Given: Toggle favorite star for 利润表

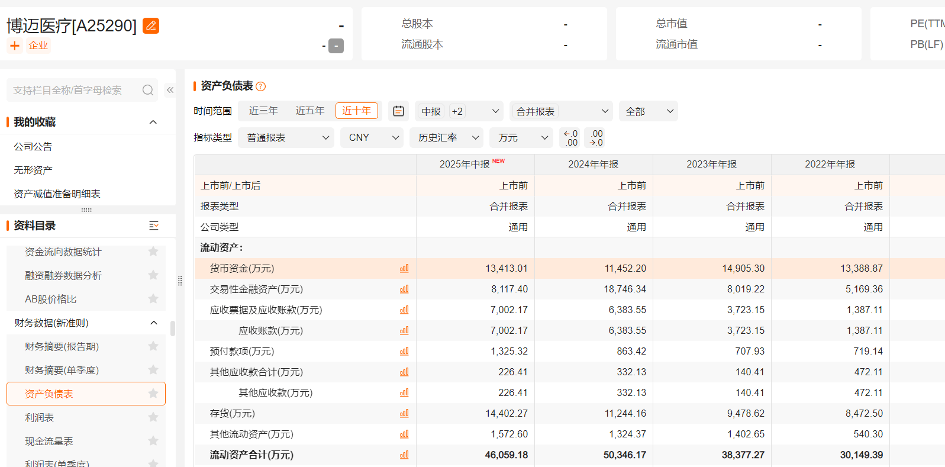Looking at the screenshot, I should (x=153, y=417).
